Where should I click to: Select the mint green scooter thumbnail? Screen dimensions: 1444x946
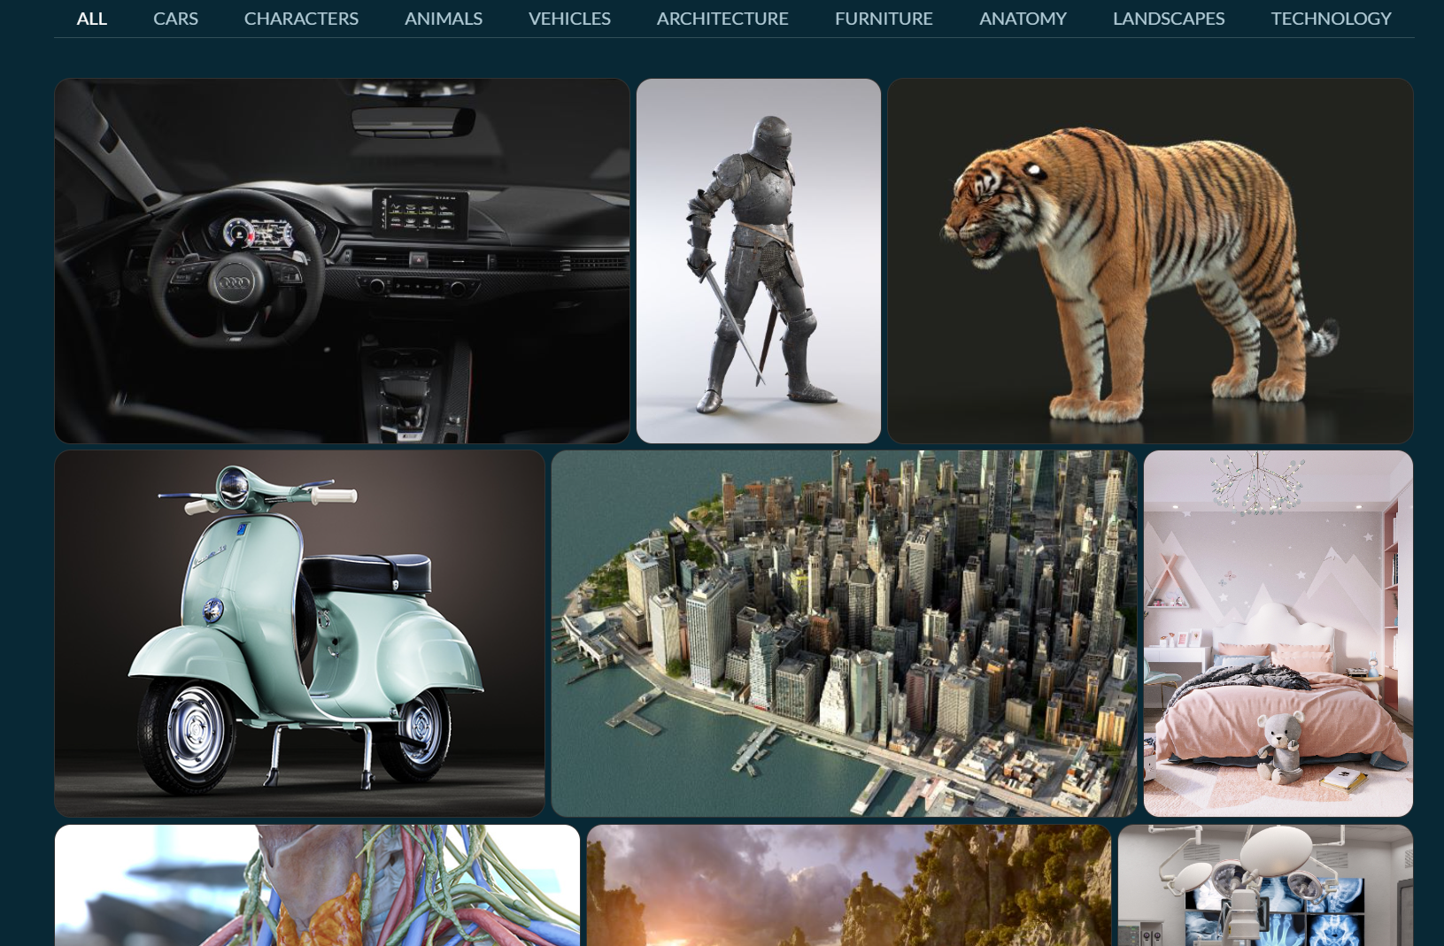299,633
